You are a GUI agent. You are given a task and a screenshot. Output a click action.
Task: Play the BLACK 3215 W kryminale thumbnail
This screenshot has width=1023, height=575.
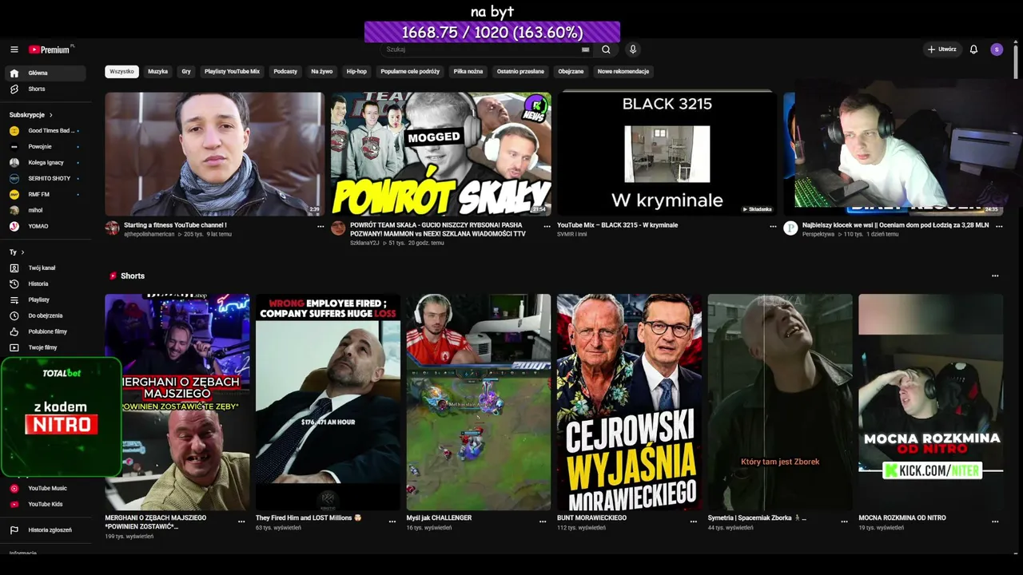[x=667, y=153]
